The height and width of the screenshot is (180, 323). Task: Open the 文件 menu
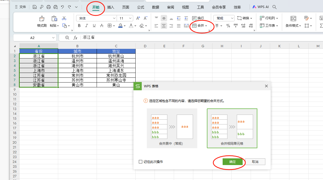[20, 7]
